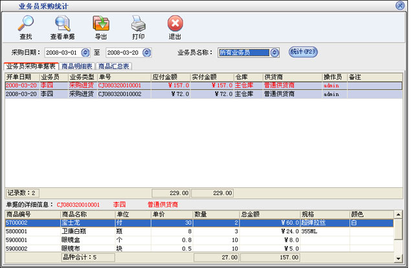Select order row CJ080320010002
413x268 pixels.
[x=119, y=94]
